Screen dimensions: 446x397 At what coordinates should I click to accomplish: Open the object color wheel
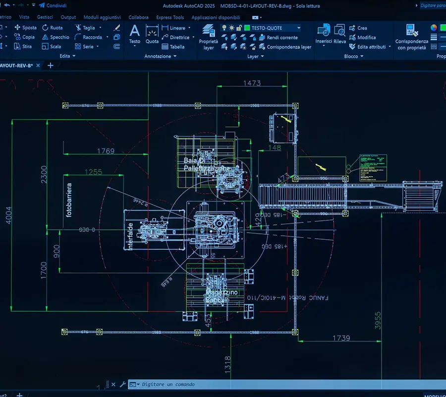(x=434, y=28)
